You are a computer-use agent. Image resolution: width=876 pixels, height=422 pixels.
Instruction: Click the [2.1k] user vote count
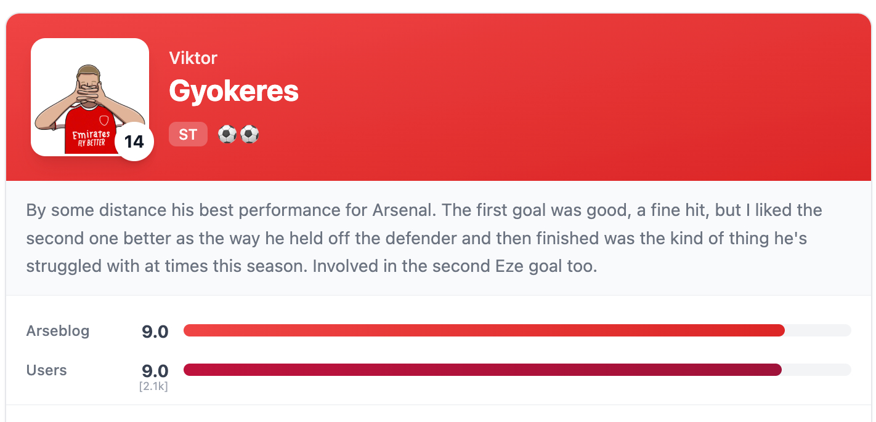click(153, 386)
